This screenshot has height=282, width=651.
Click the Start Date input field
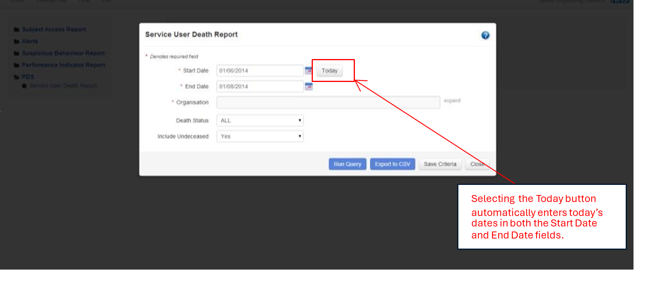coord(260,71)
